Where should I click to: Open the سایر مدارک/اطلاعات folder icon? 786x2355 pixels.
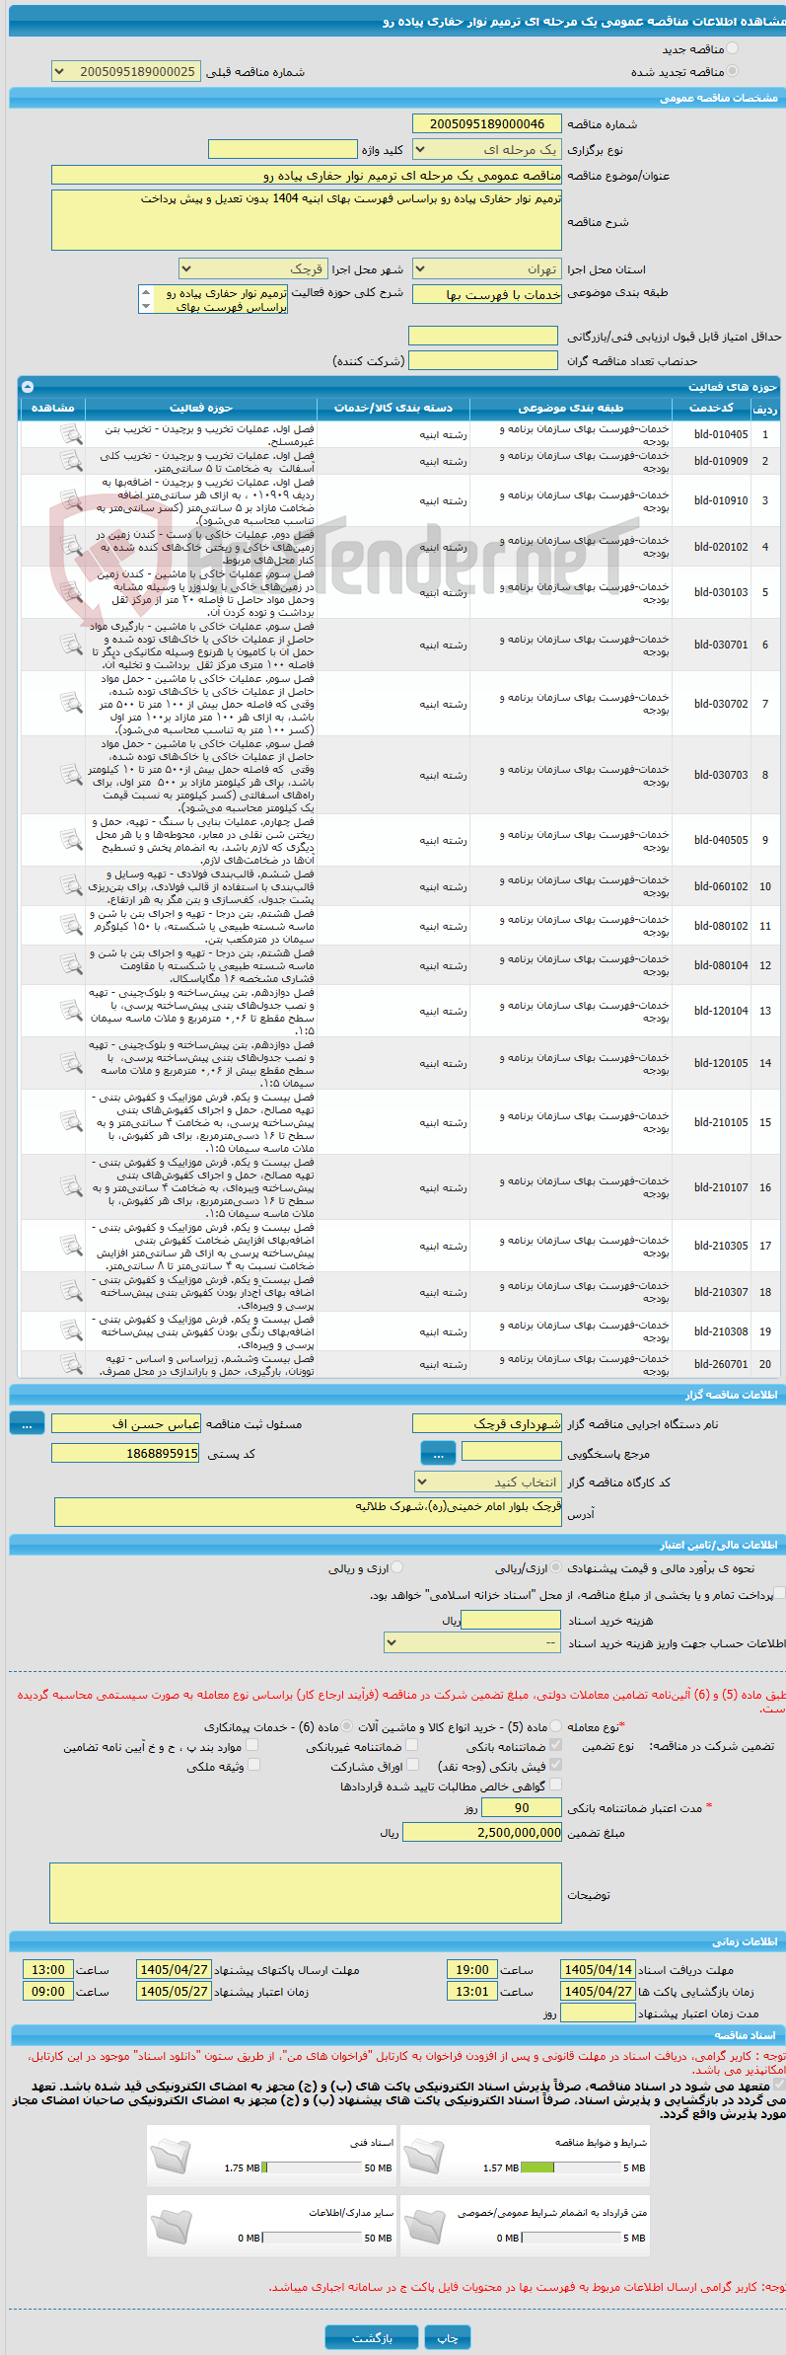tap(172, 2227)
